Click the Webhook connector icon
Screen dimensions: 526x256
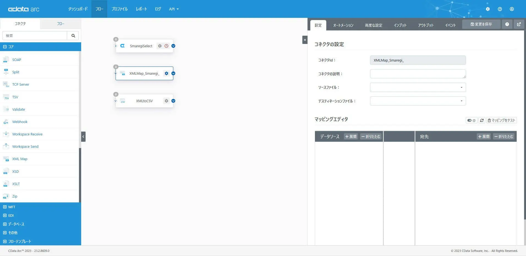(x=6, y=122)
